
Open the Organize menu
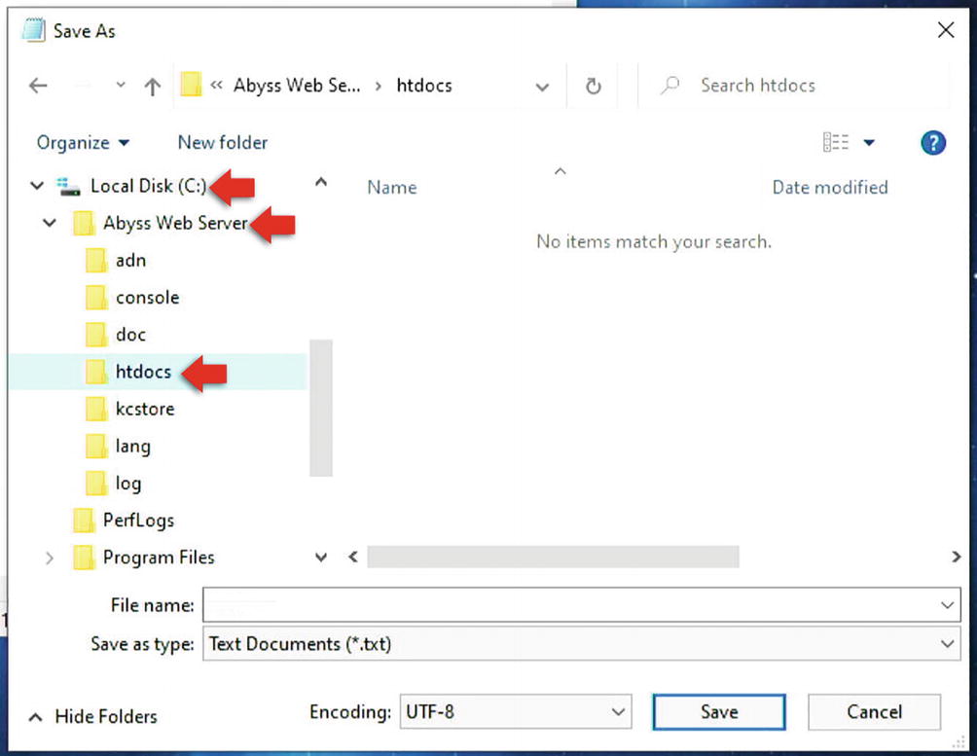click(x=83, y=143)
